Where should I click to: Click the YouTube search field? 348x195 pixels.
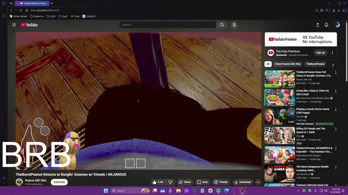pos(167,25)
